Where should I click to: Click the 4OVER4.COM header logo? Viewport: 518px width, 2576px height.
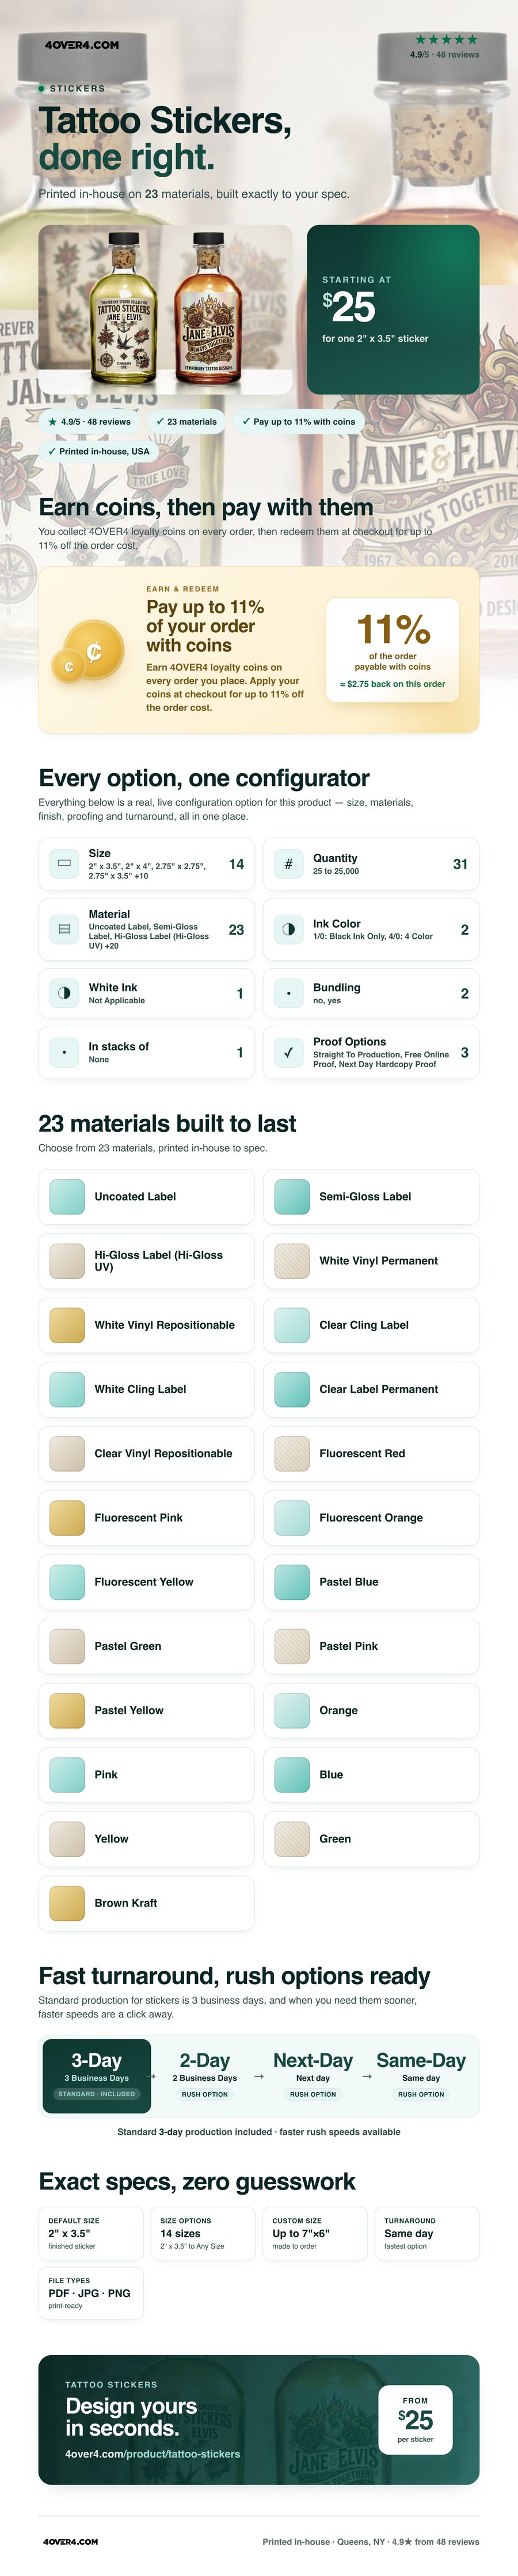pyautogui.click(x=82, y=45)
